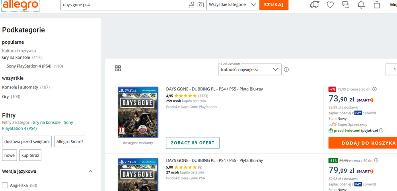This screenshot has width=397, height=191.
Task: Select 'Konsole i automaty' subcategory
Action: click(20, 87)
